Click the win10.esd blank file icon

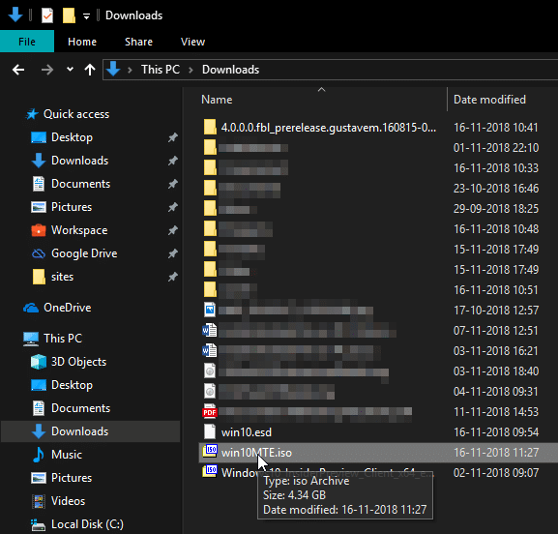coord(210,431)
